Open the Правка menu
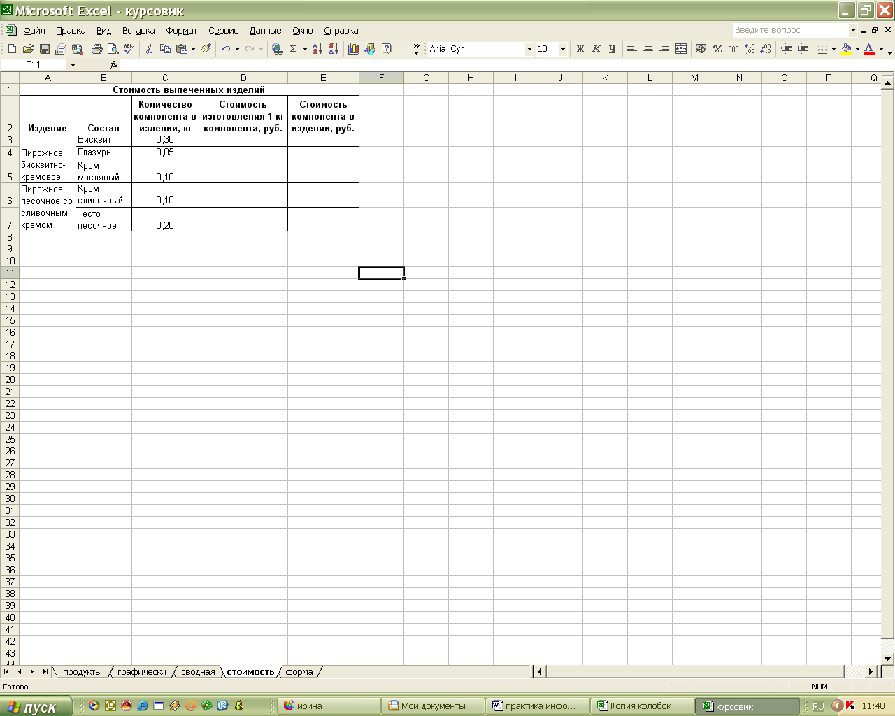Screen dimensions: 895x716 [71, 30]
